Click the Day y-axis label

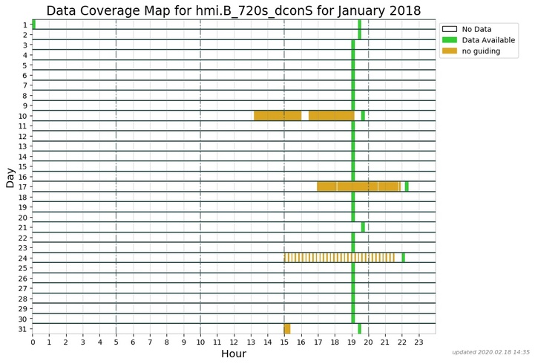pos(10,178)
